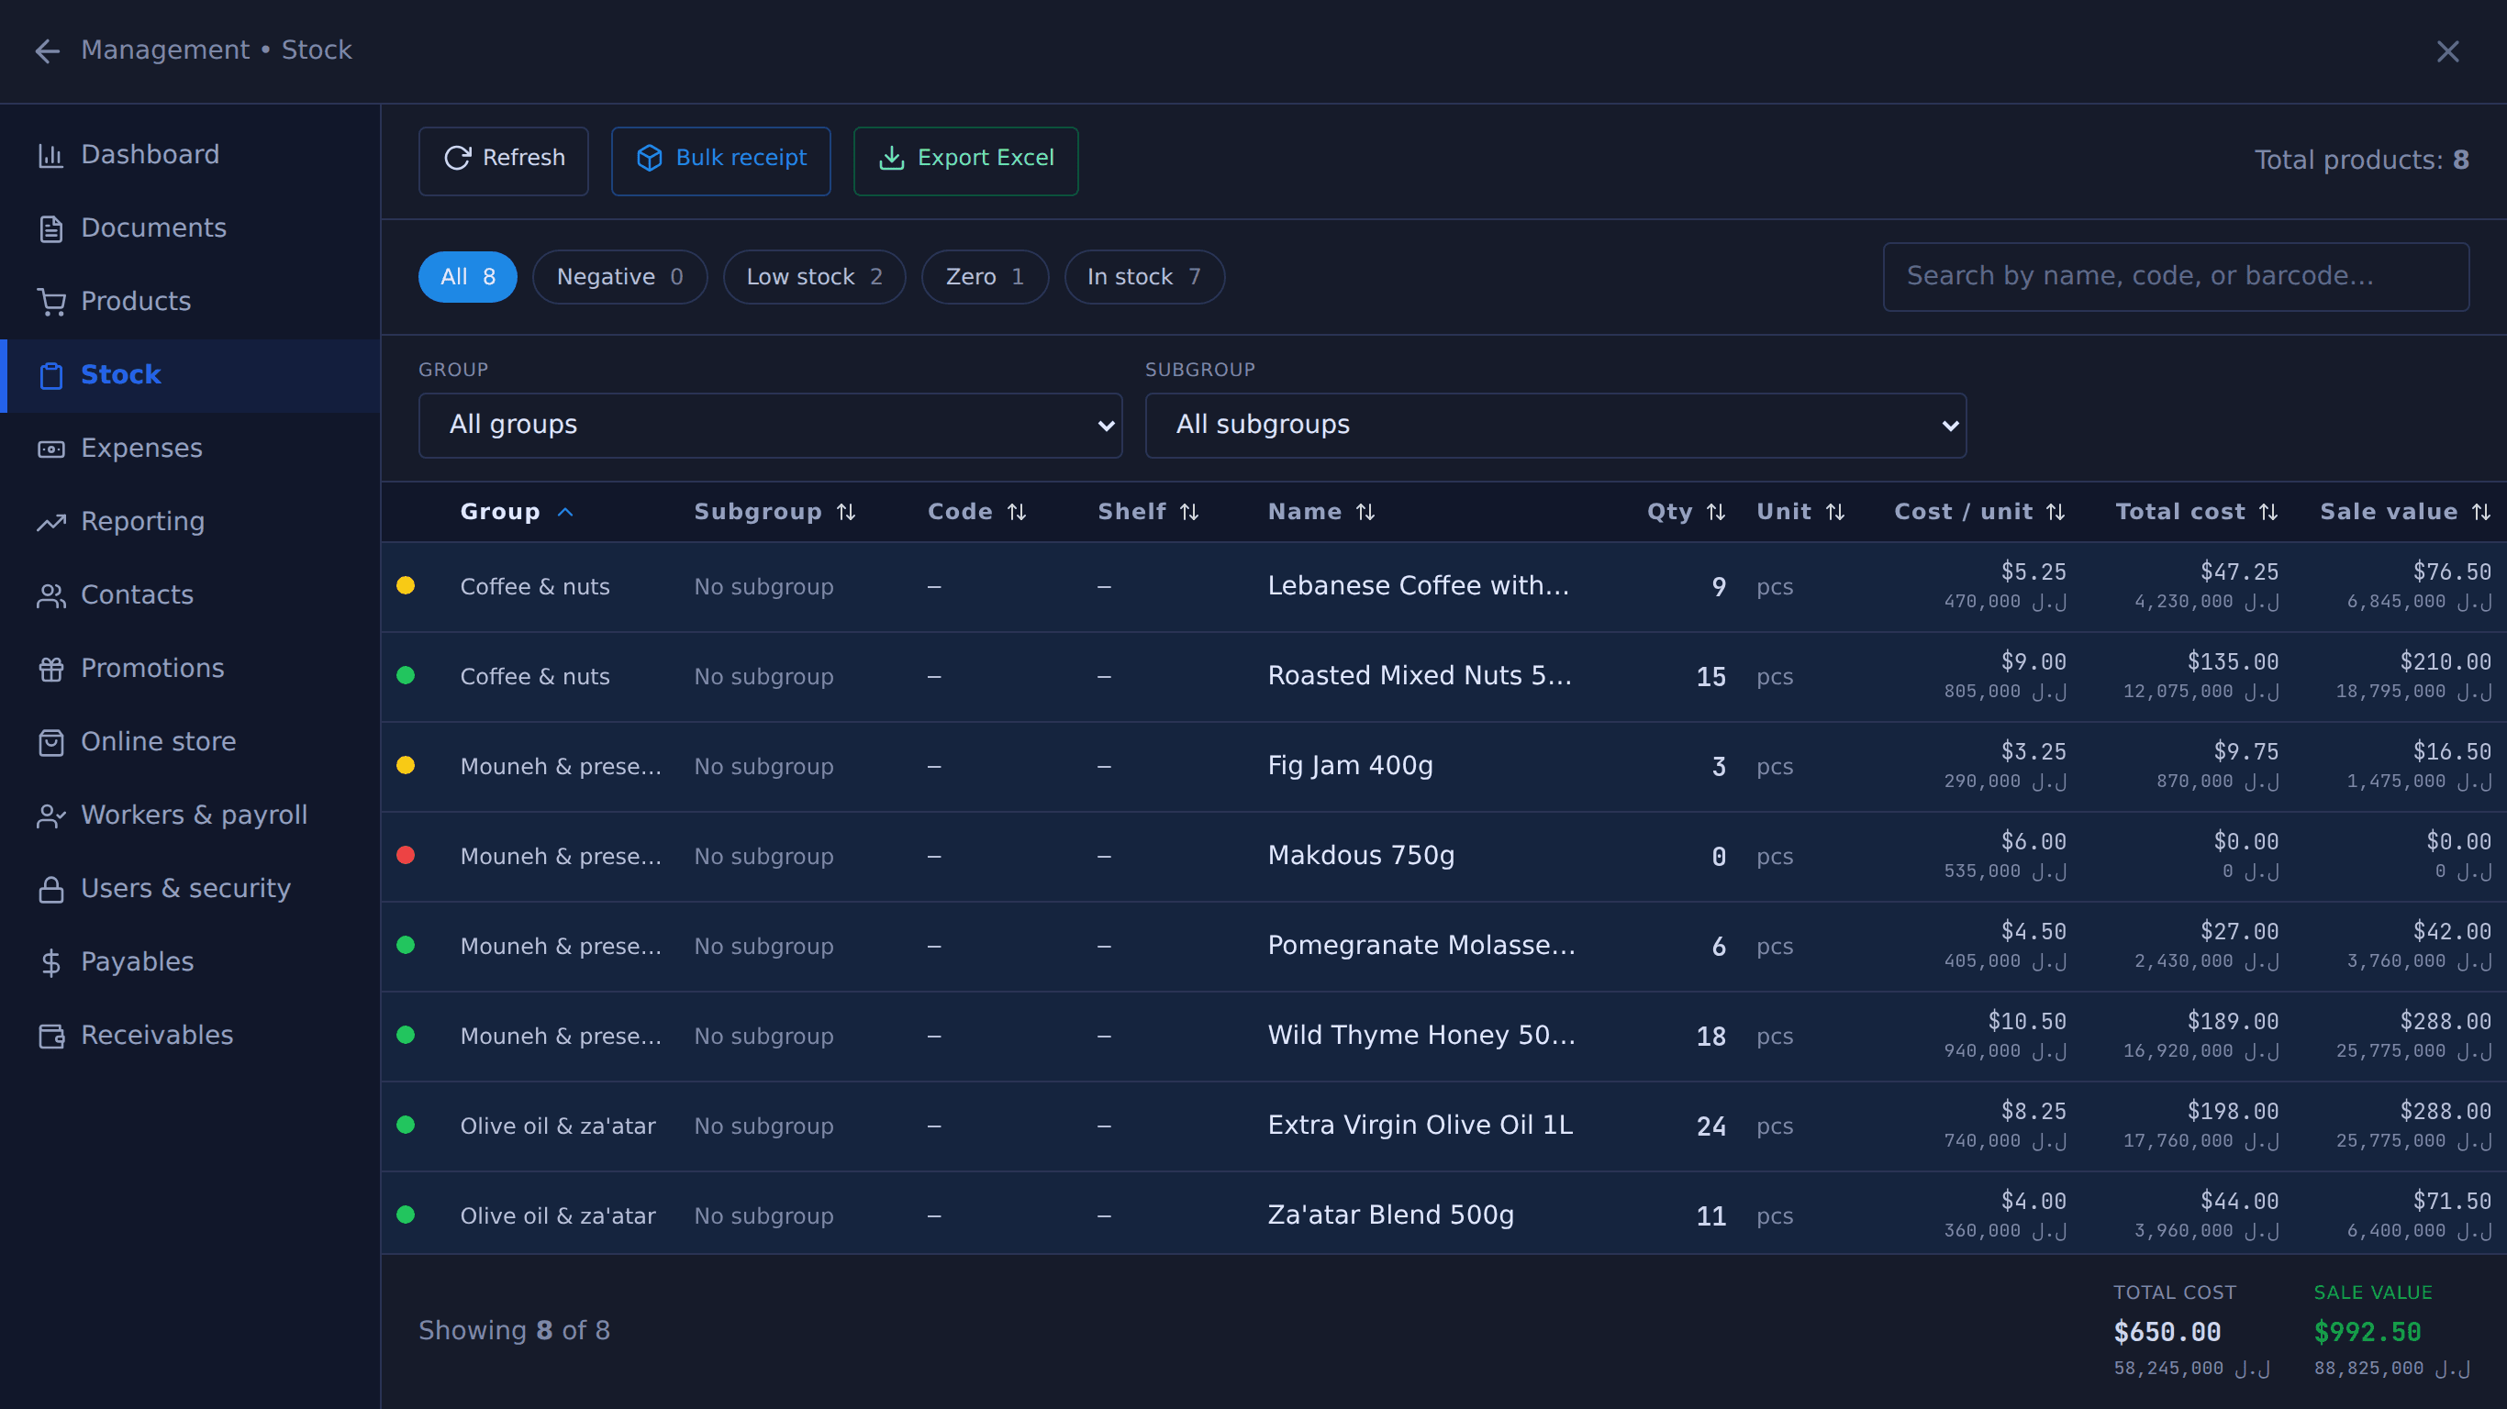This screenshot has width=2507, height=1409.
Task: Expand the All groups dropdown
Action: click(x=770, y=426)
